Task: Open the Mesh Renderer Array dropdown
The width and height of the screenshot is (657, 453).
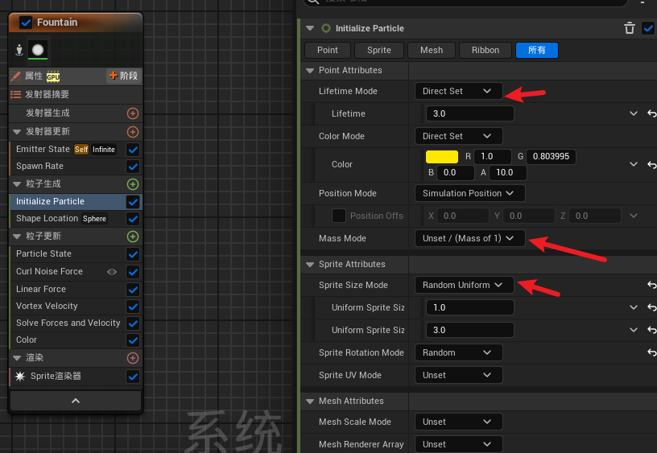Action: click(x=458, y=444)
